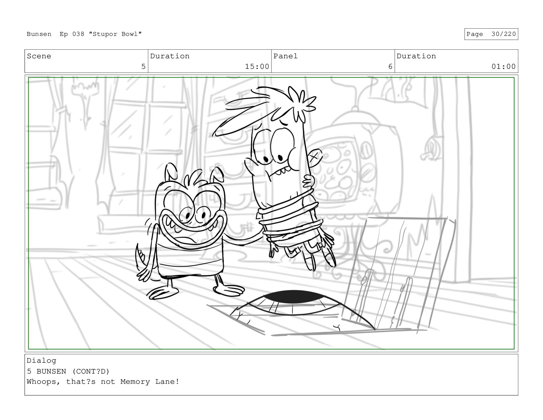Image resolution: width=543 pixels, height=420 pixels.
Task: Click the 'Scene' label
Action: pyautogui.click(x=39, y=56)
